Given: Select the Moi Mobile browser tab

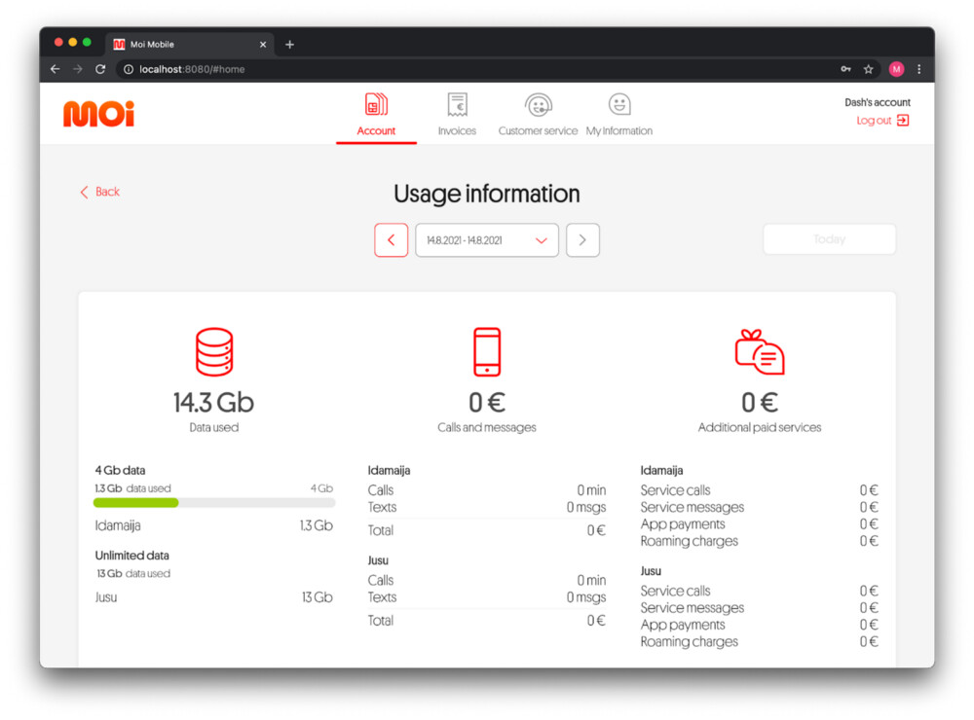Looking at the screenshot, I should (x=185, y=44).
